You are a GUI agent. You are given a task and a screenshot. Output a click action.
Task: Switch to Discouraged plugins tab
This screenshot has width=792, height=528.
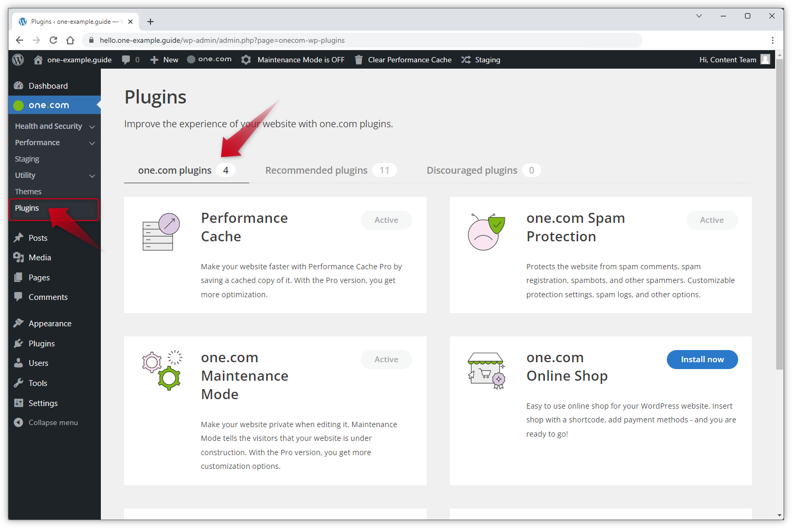[x=484, y=170]
